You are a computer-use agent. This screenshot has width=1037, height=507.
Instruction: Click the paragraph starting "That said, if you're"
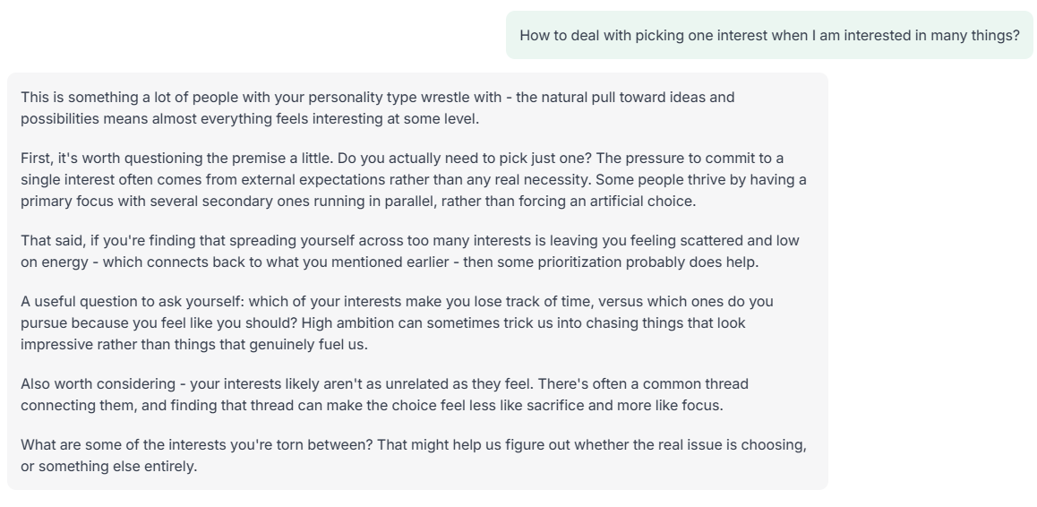point(409,251)
